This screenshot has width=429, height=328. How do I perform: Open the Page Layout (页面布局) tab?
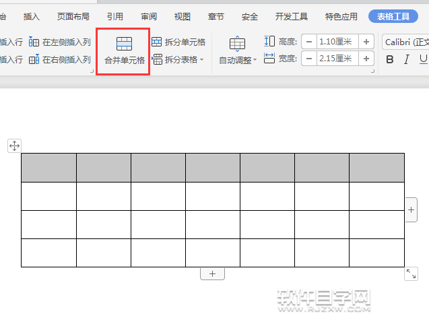(73, 17)
